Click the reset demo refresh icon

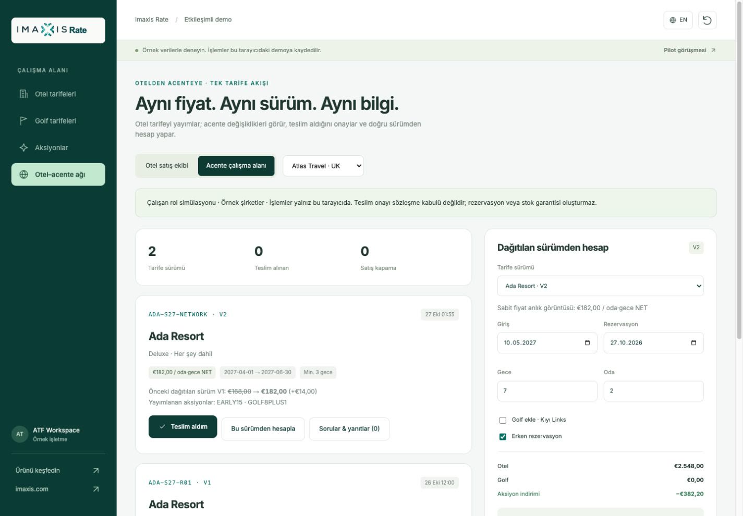[x=707, y=20]
